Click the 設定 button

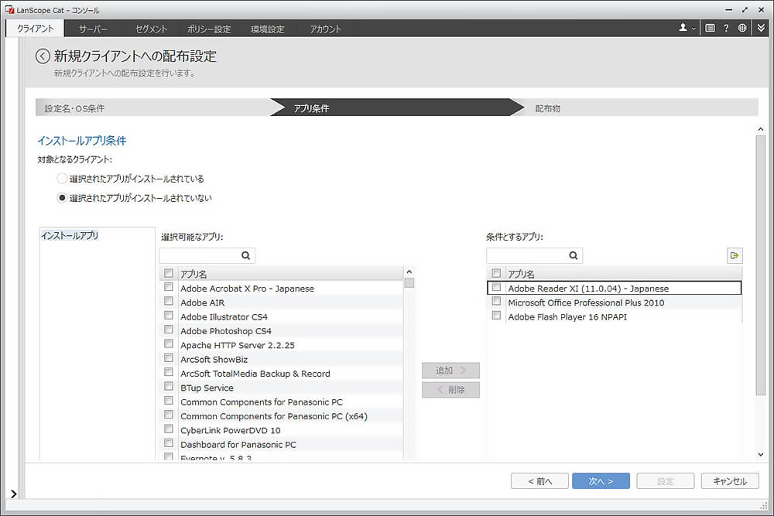666,481
